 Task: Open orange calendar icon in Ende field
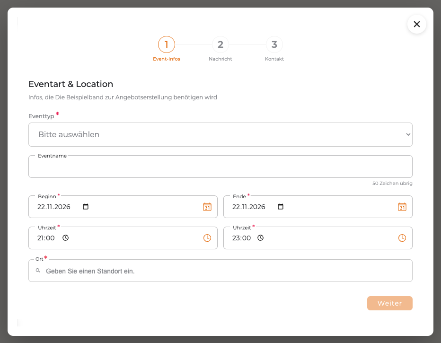point(402,207)
